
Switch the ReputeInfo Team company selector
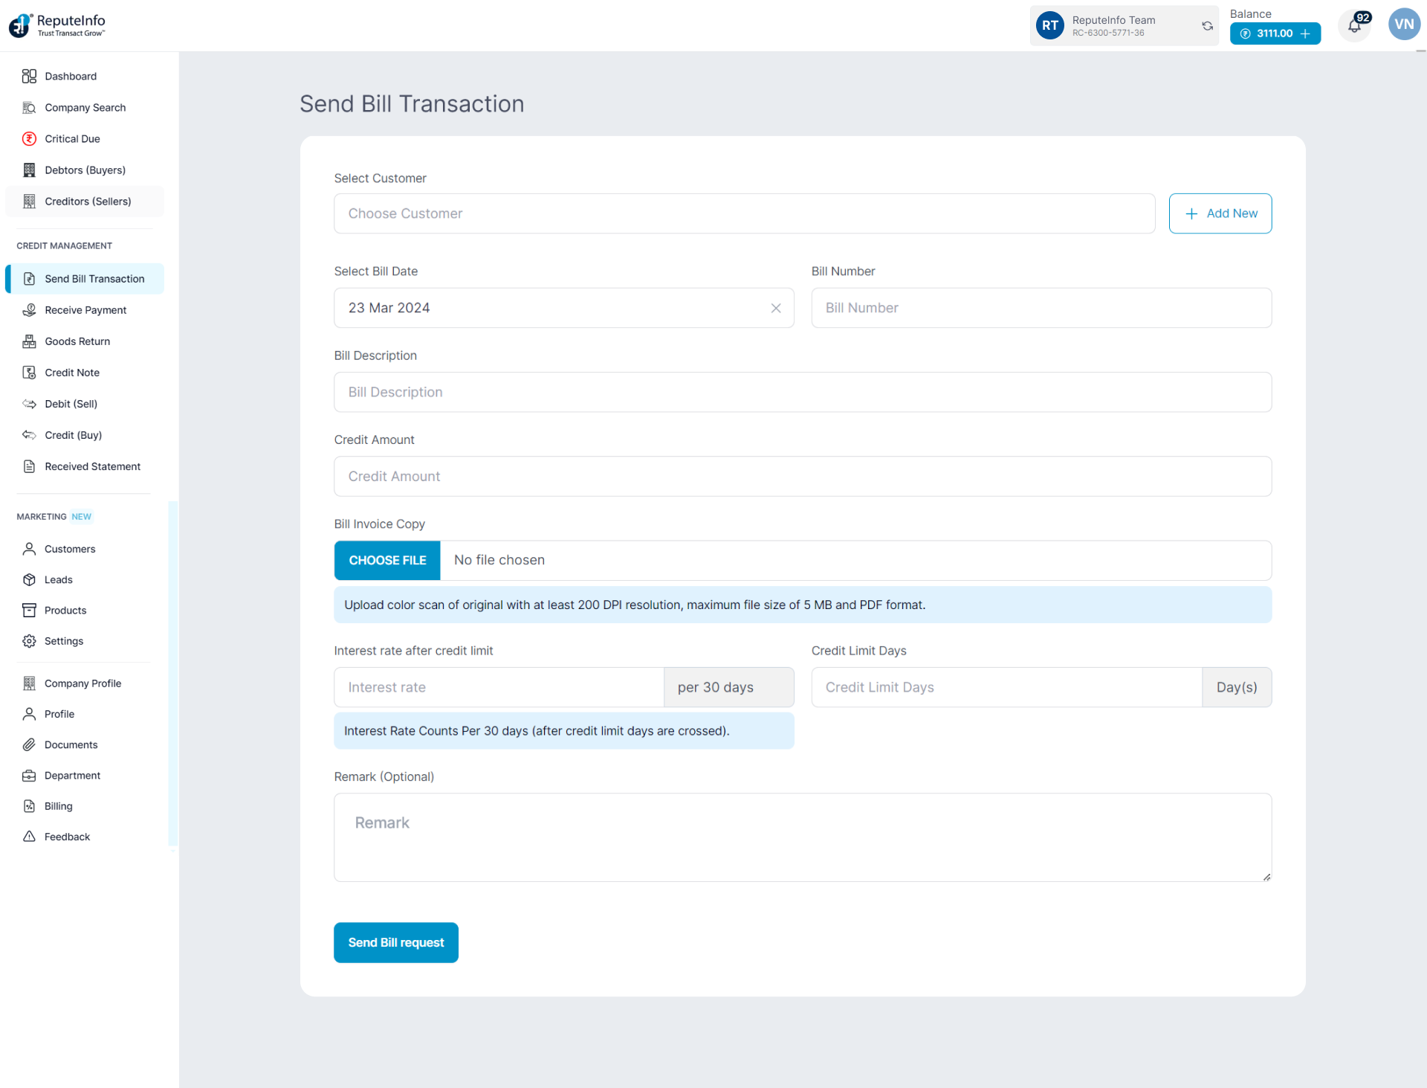[x=1113, y=26]
